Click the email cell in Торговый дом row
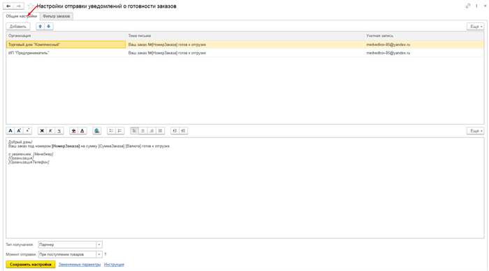This screenshot has width=489, height=271. point(424,45)
